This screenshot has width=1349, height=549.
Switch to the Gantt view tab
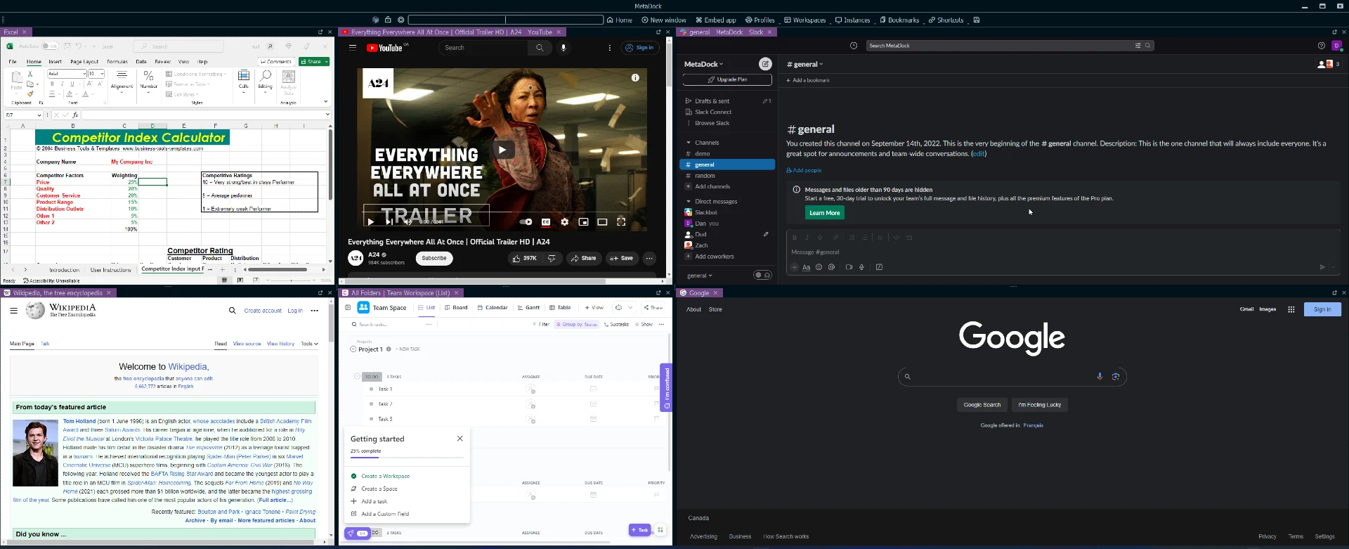pos(528,307)
